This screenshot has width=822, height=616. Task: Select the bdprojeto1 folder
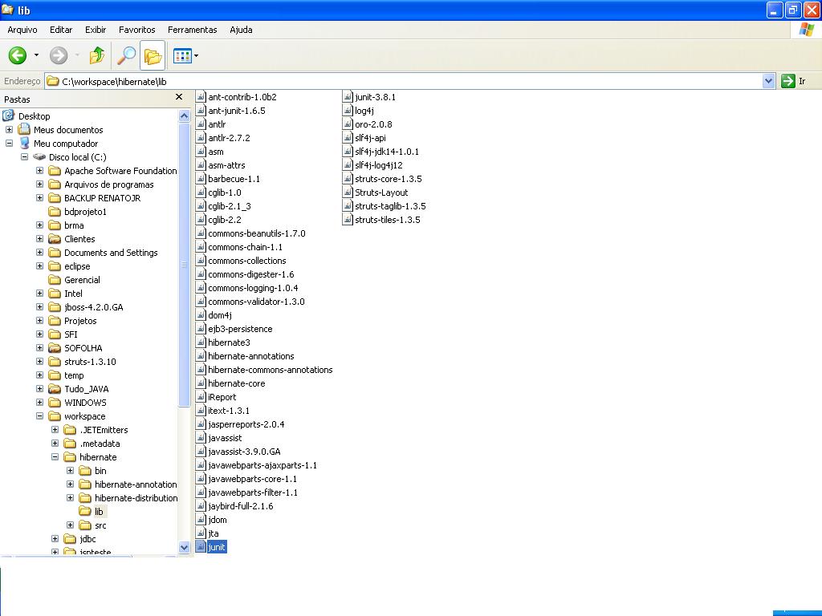(85, 212)
